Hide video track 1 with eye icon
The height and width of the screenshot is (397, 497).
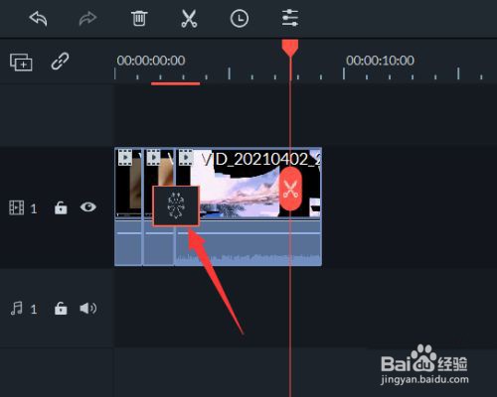[x=88, y=207]
